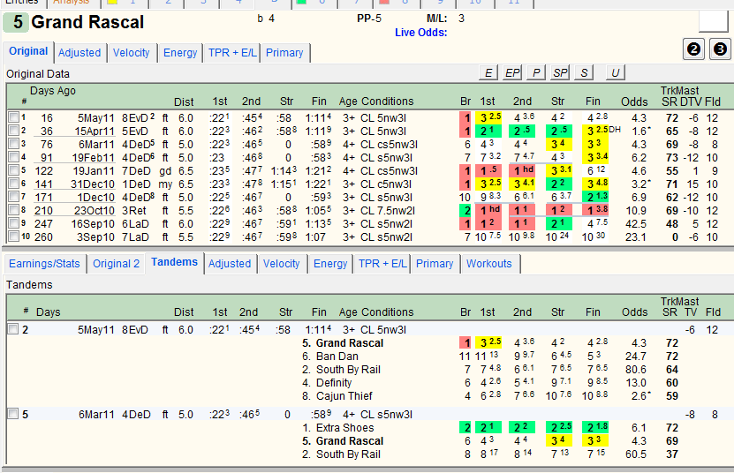Image resolution: width=734 pixels, height=473 pixels.
Task: Click the U running style button
Action: coord(615,73)
